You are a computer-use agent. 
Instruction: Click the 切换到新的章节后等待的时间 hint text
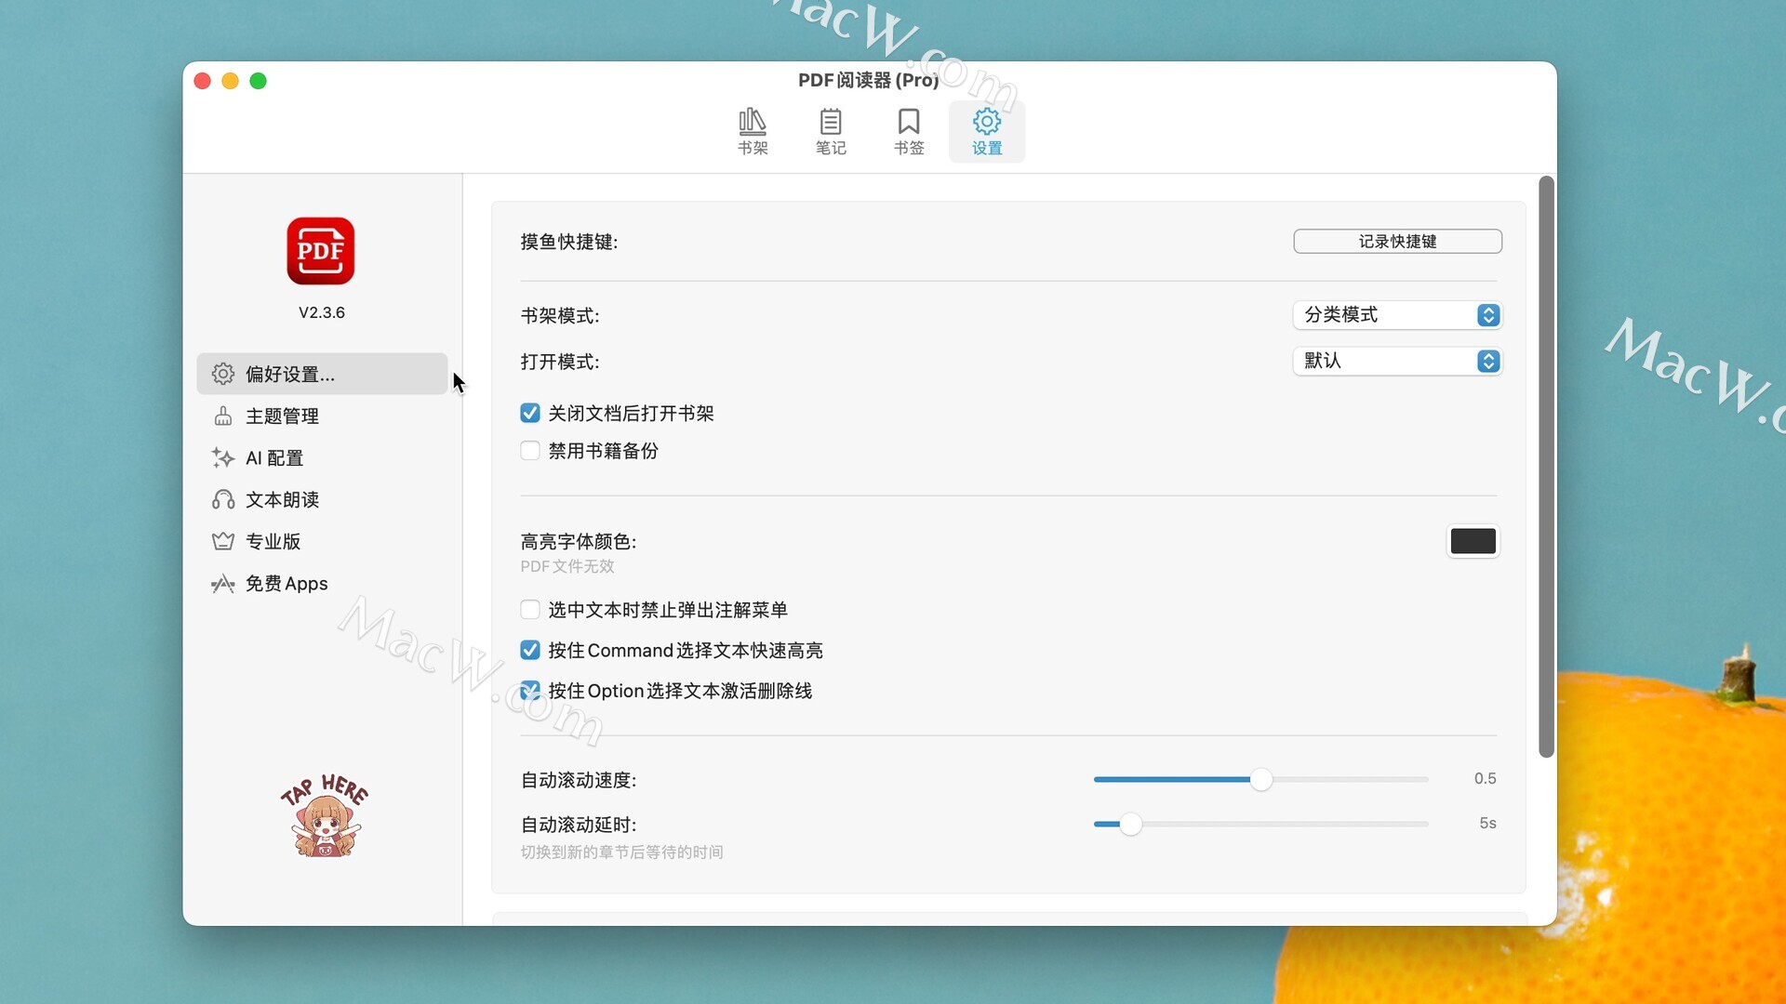coord(621,852)
